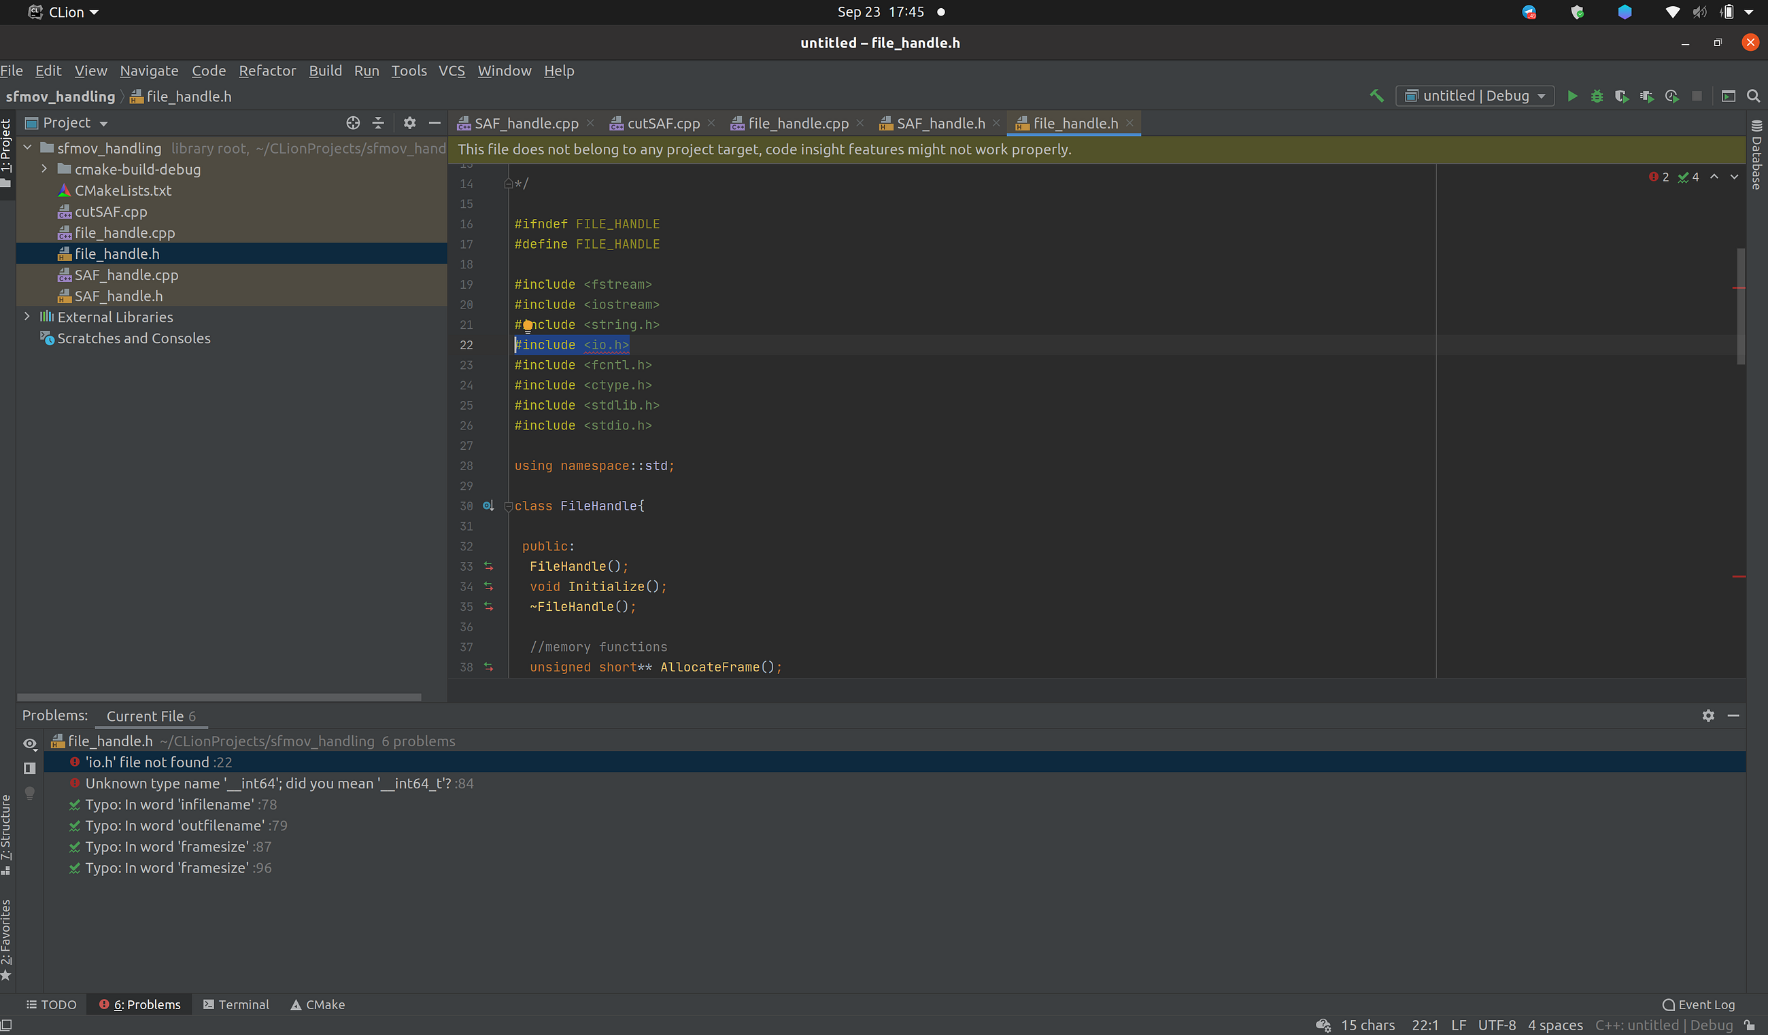Toggle the Favorites side tab

(x=6, y=940)
